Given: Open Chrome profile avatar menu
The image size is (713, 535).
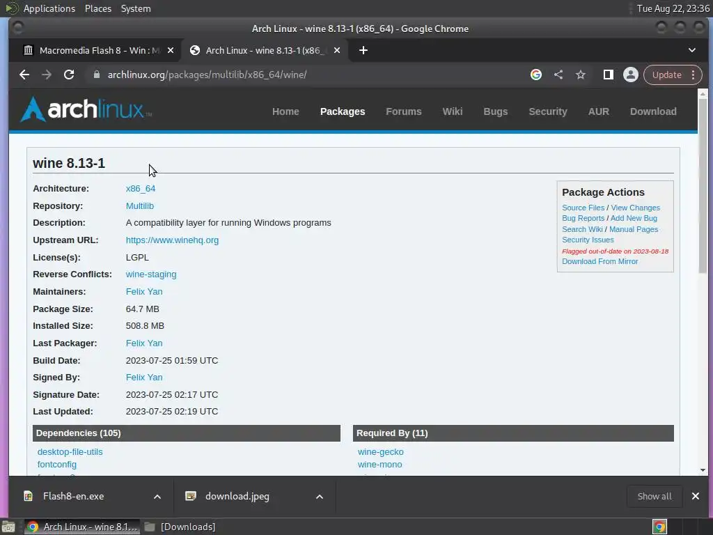Looking at the screenshot, I should tap(631, 75).
